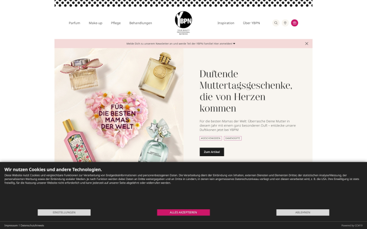Image resolution: width=367 pixels, height=229 pixels.
Task: Select the DAMENDÜFTE tag
Action: [233, 138]
